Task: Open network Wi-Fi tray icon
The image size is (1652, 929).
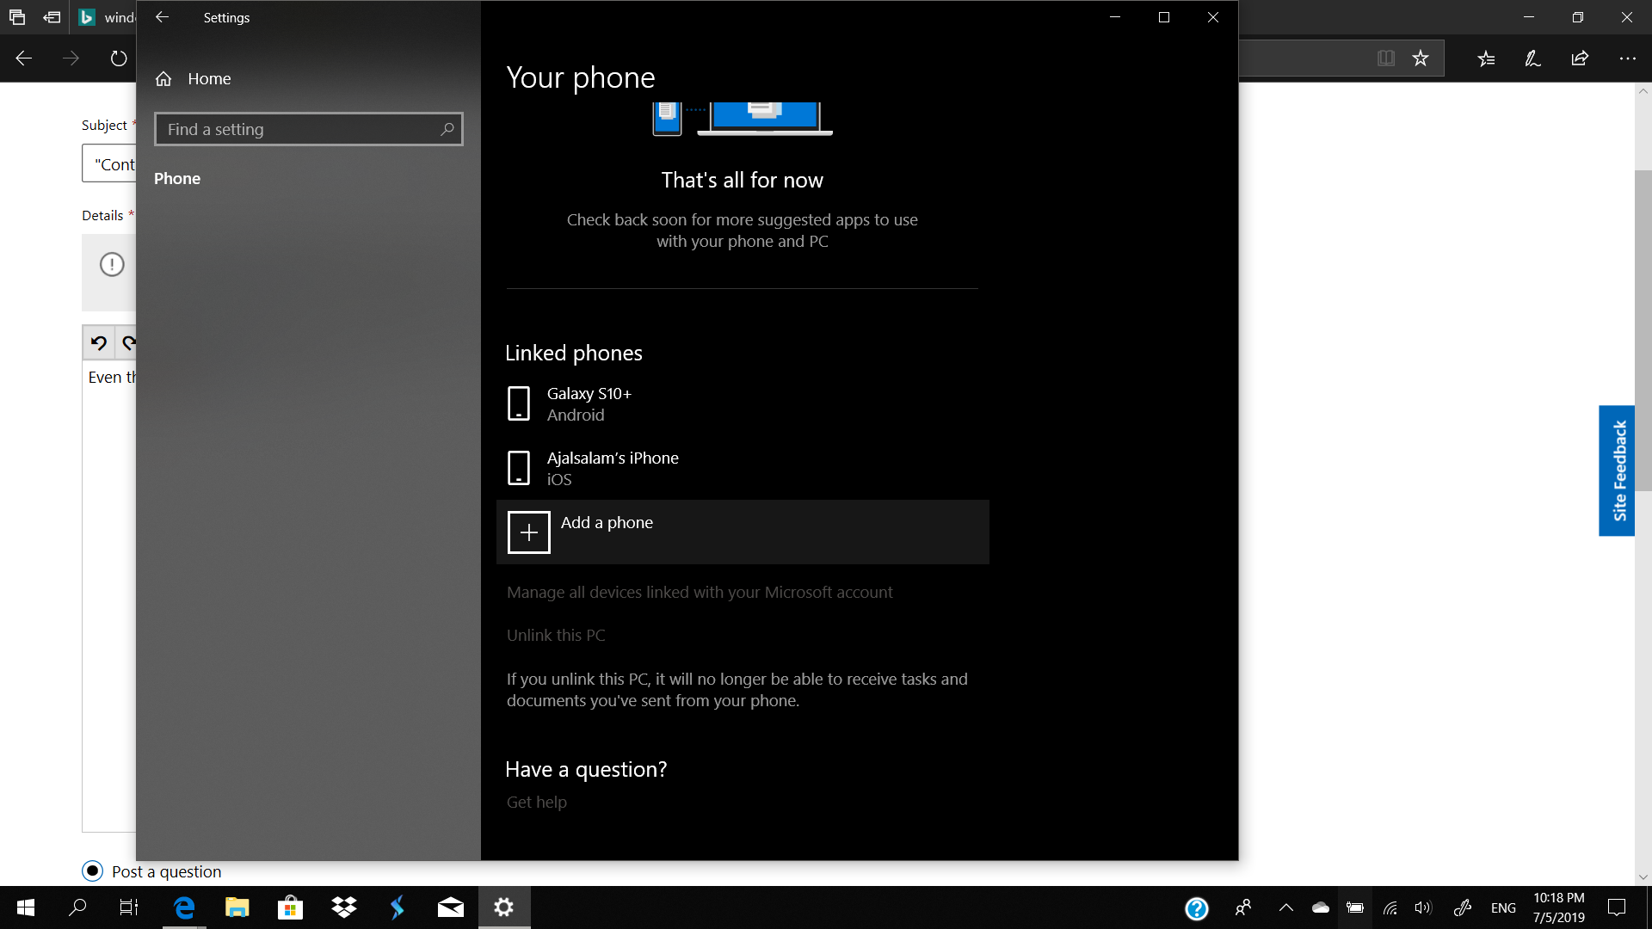Action: 1390,907
